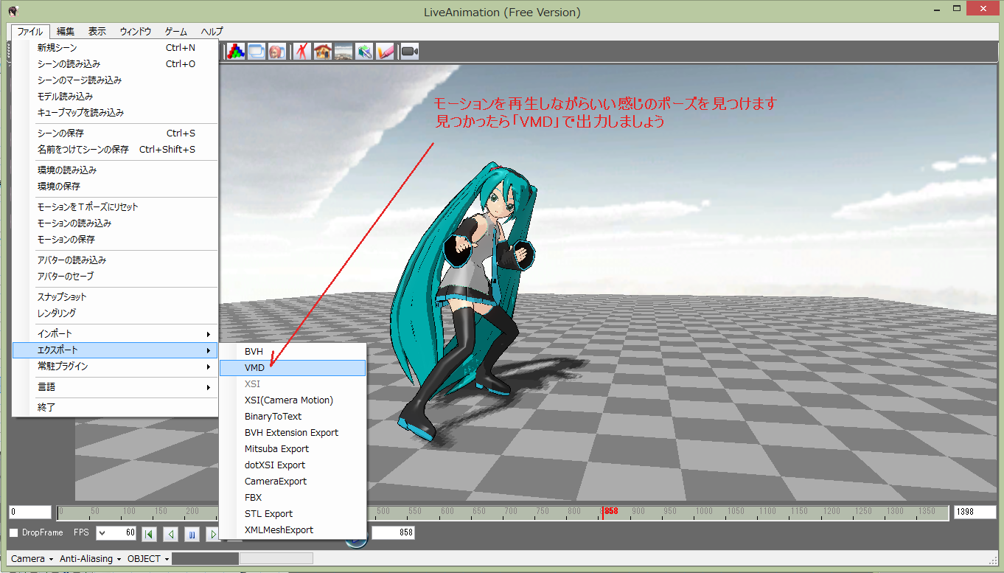Viewport: 1004px width, 573px height.
Task: Click the play forward triangle button
Action: point(212,533)
